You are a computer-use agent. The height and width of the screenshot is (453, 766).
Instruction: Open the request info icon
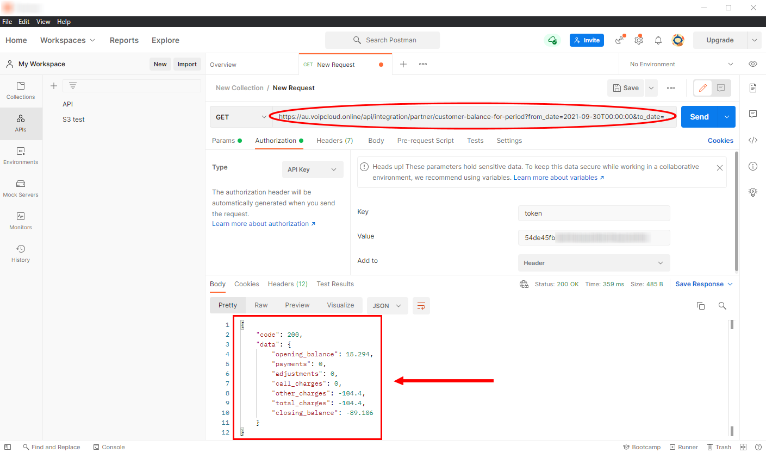(753, 166)
